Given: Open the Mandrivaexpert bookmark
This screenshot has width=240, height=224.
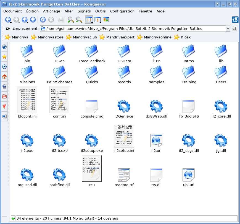Looking at the screenshot, I should 117,37.
